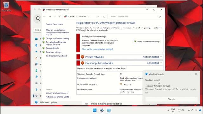Dismiss the Windows Security notification

click(171, 99)
